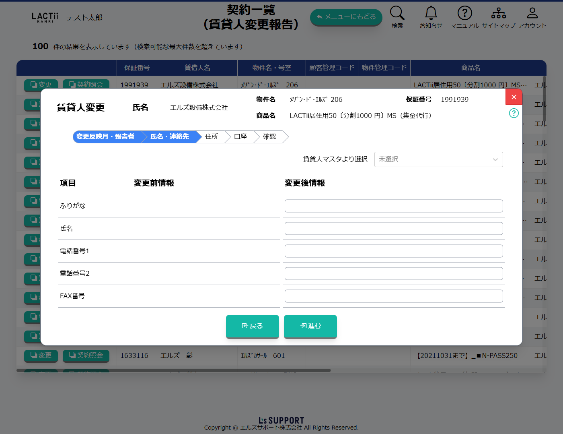Screen dimensions: 563x434
Task: Click the horizontal table scrollbar
Action: click(x=173, y=370)
